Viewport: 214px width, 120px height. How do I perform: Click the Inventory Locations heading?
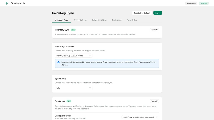(x=64, y=46)
